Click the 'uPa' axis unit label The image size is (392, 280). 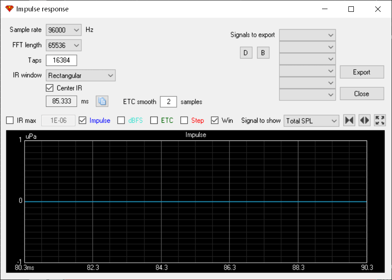coord(31,137)
